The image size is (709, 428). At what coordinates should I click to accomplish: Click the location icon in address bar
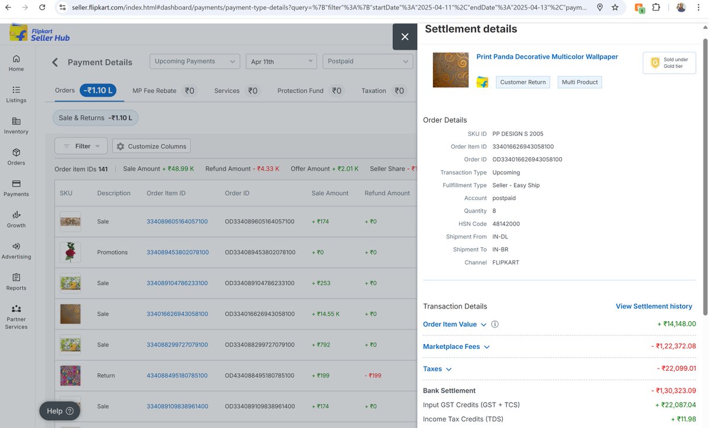click(x=600, y=8)
